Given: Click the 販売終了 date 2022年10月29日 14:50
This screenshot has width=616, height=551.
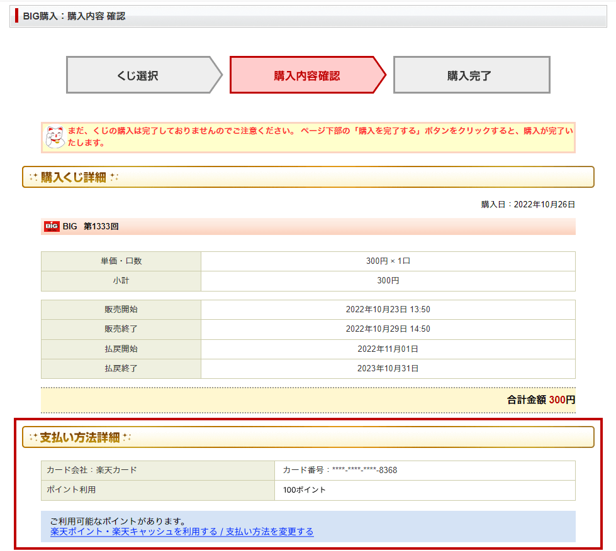Looking at the screenshot, I should click(388, 329).
